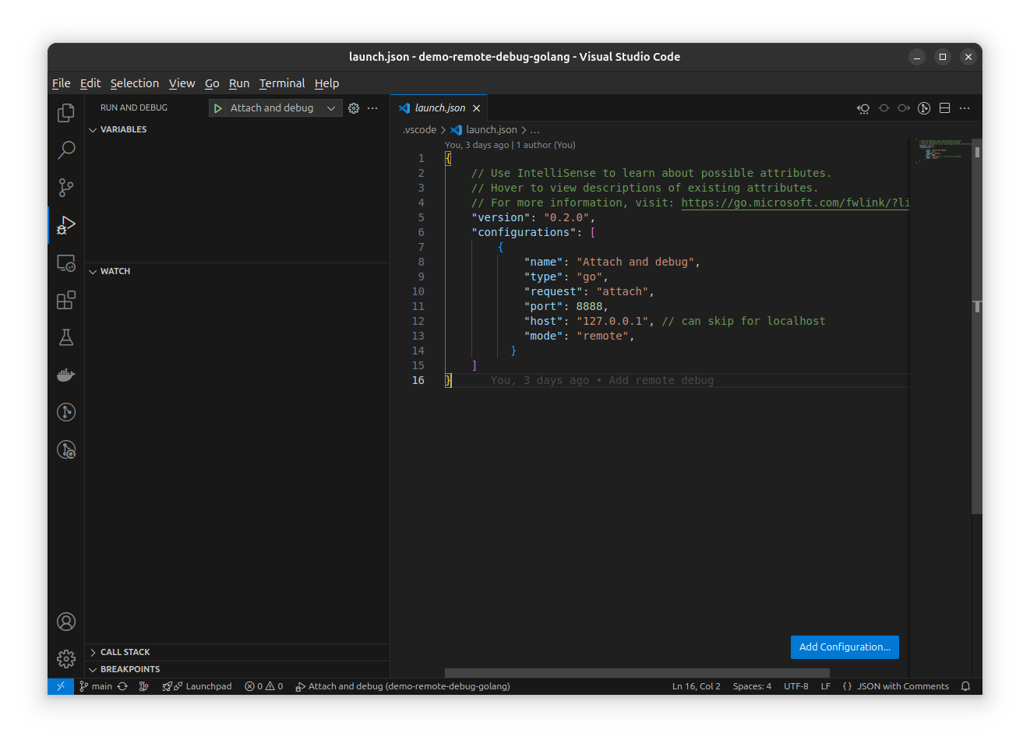
Task: Open launch.json via debug gear icon
Action: click(x=354, y=108)
